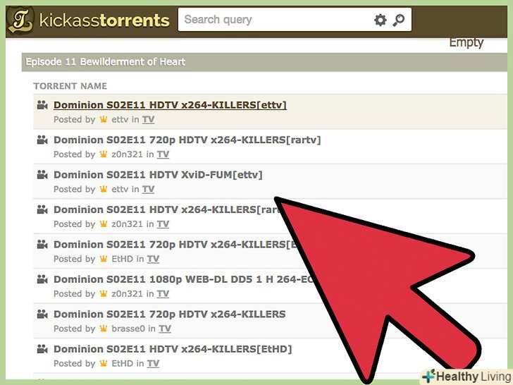Viewport: 513px width, 385px height.
Task: Click crown icon next to ettv in first row
Action: click(x=104, y=119)
